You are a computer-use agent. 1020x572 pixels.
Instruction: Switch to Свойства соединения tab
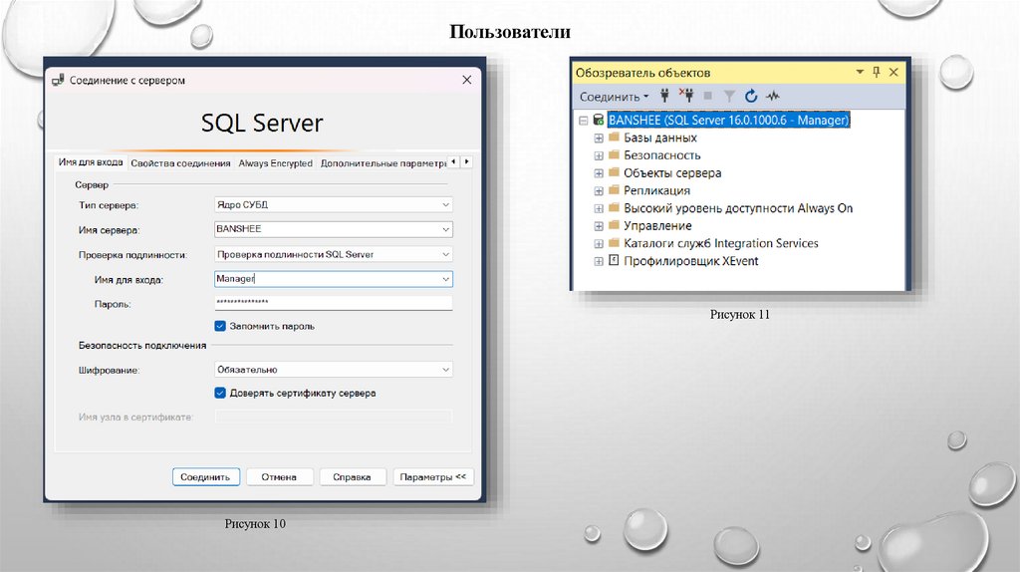click(180, 163)
